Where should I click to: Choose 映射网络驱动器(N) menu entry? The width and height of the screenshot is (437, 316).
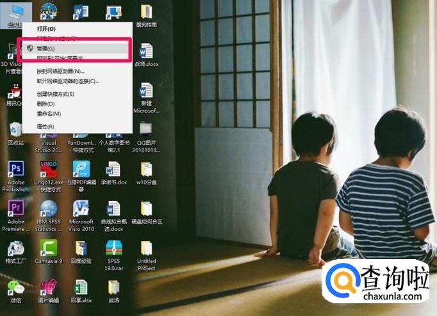tap(60, 71)
